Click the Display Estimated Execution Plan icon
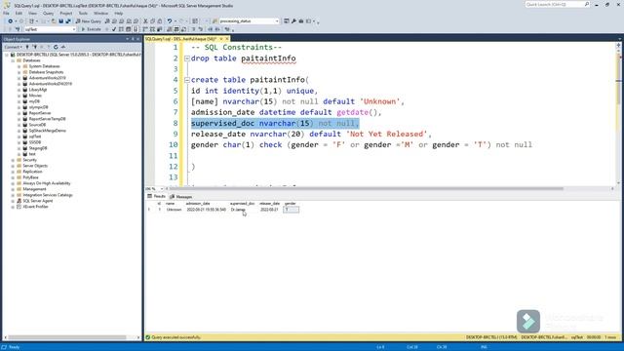The width and height of the screenshot is (624, 351). point(121,29)
